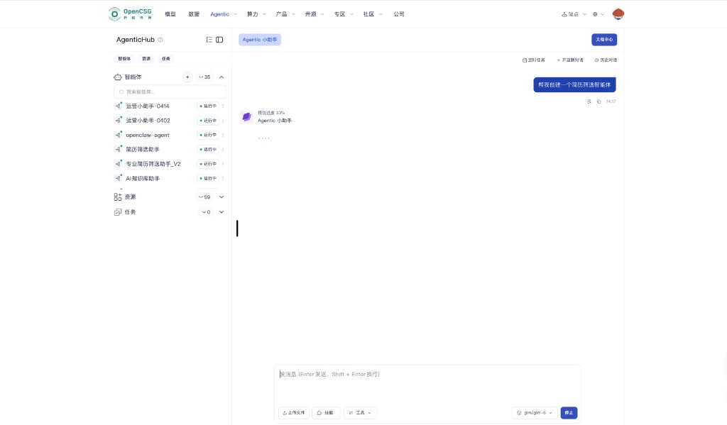The image size is (727, 425).
Task: Open the 工具 tools dropdown
Action: [360, 412]
